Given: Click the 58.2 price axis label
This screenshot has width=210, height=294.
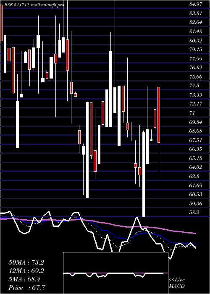Looking at the screenshot, I should 194,213.
